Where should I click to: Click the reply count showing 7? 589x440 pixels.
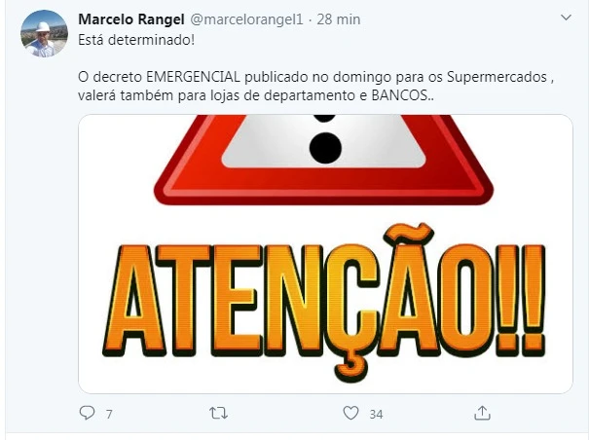point(109,414)
